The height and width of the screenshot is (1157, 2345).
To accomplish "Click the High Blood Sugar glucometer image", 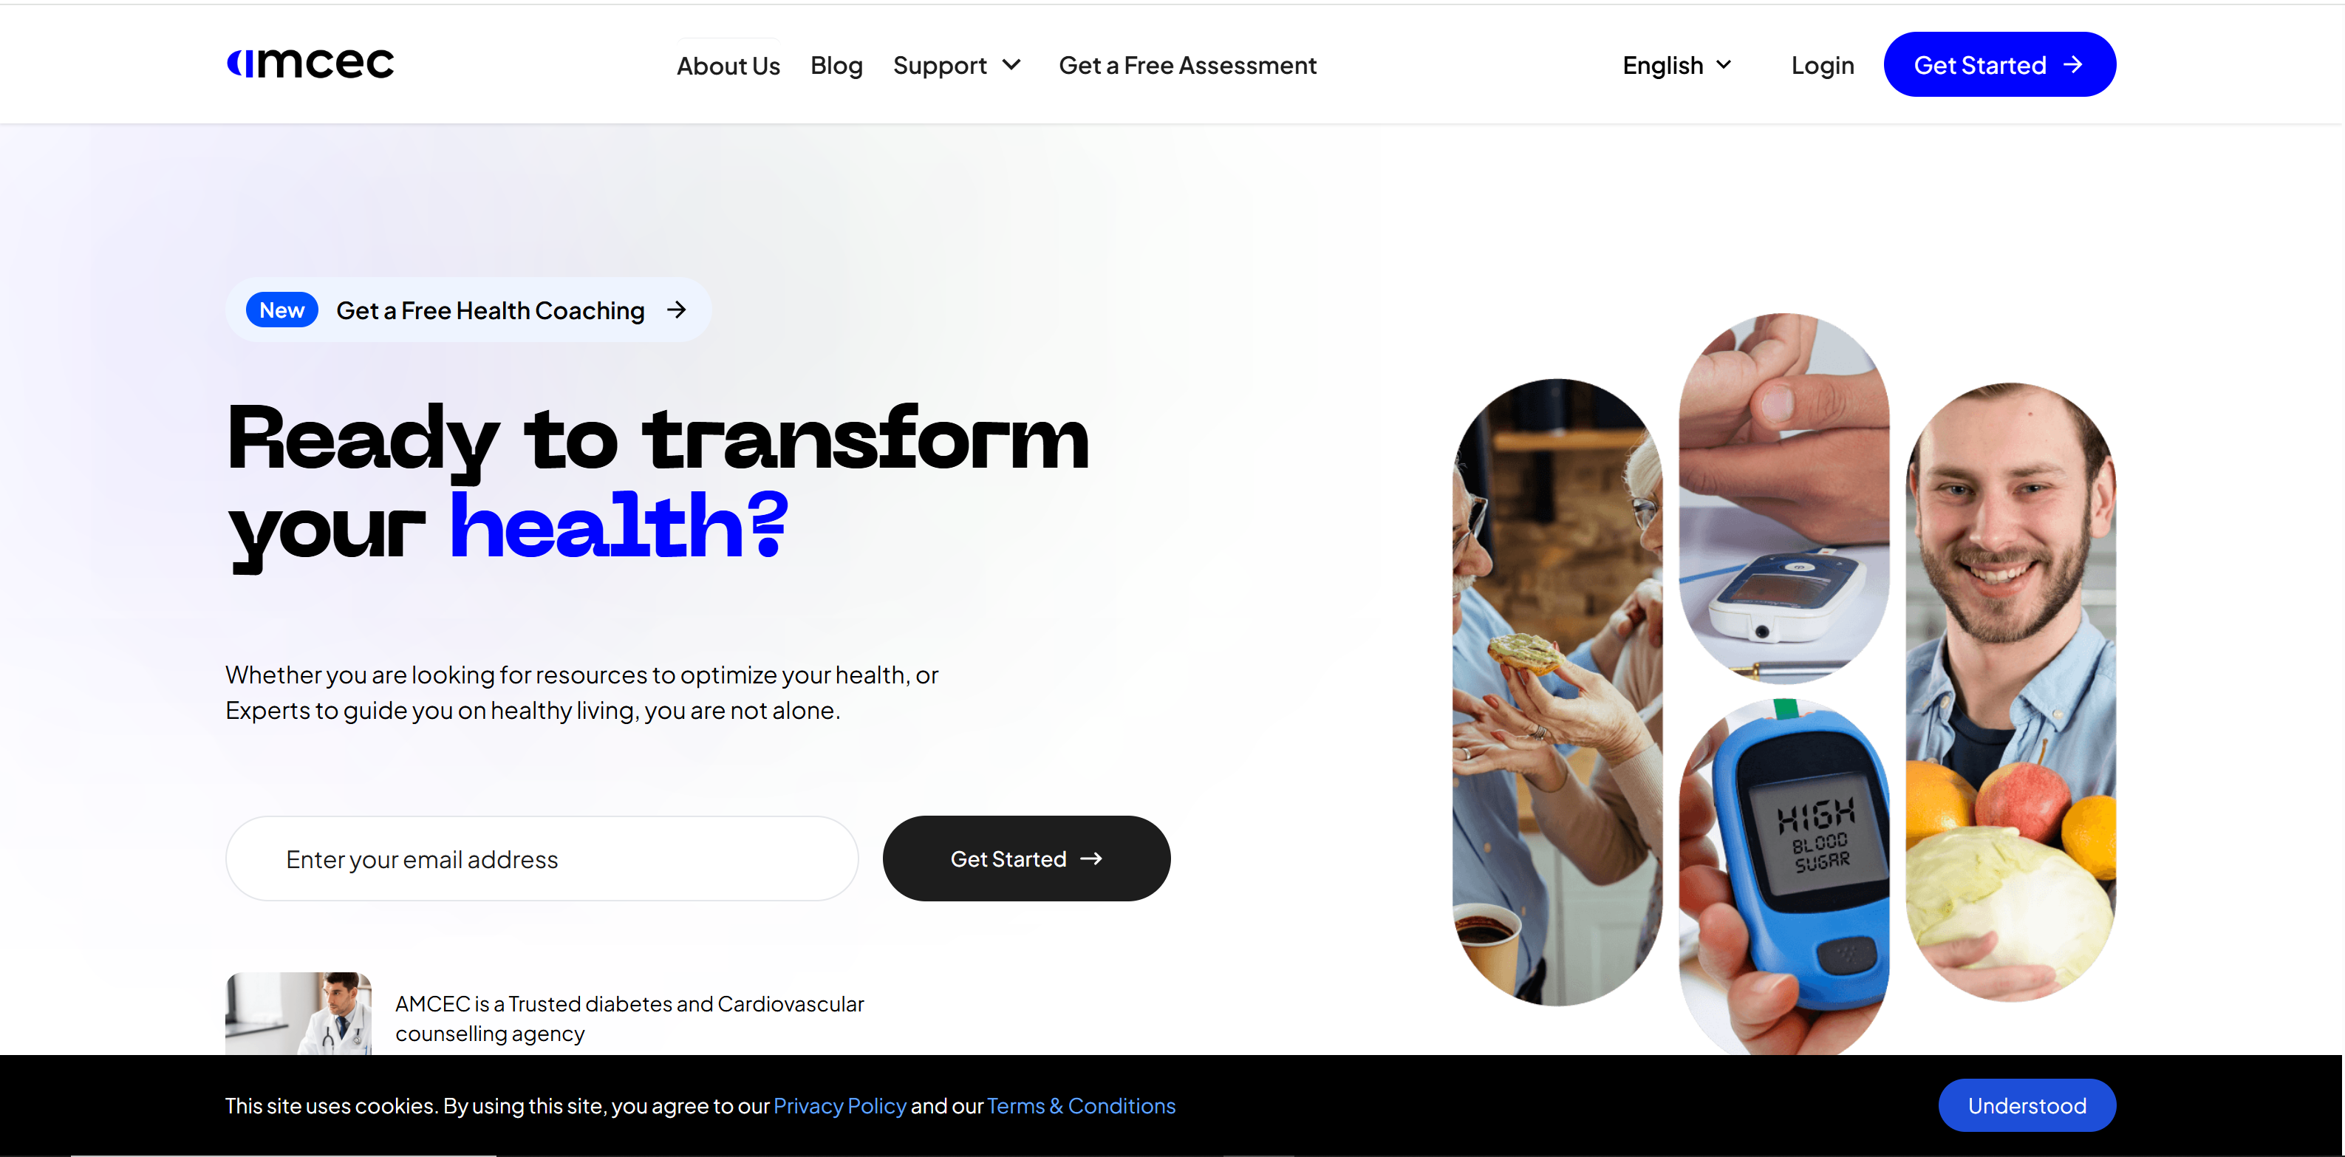I will coord(1784,878).
